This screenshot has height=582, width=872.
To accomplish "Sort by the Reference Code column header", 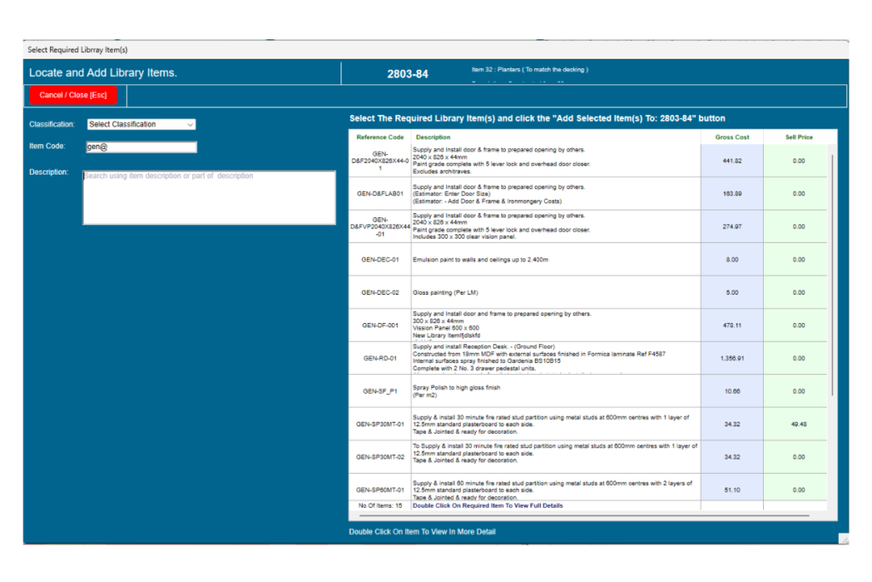I will (x=380, y=137).
